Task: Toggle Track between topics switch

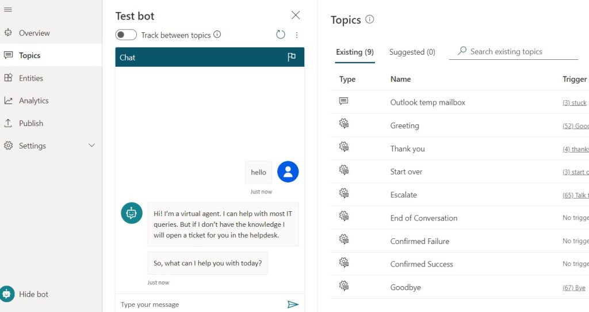Action: (126, 35)
